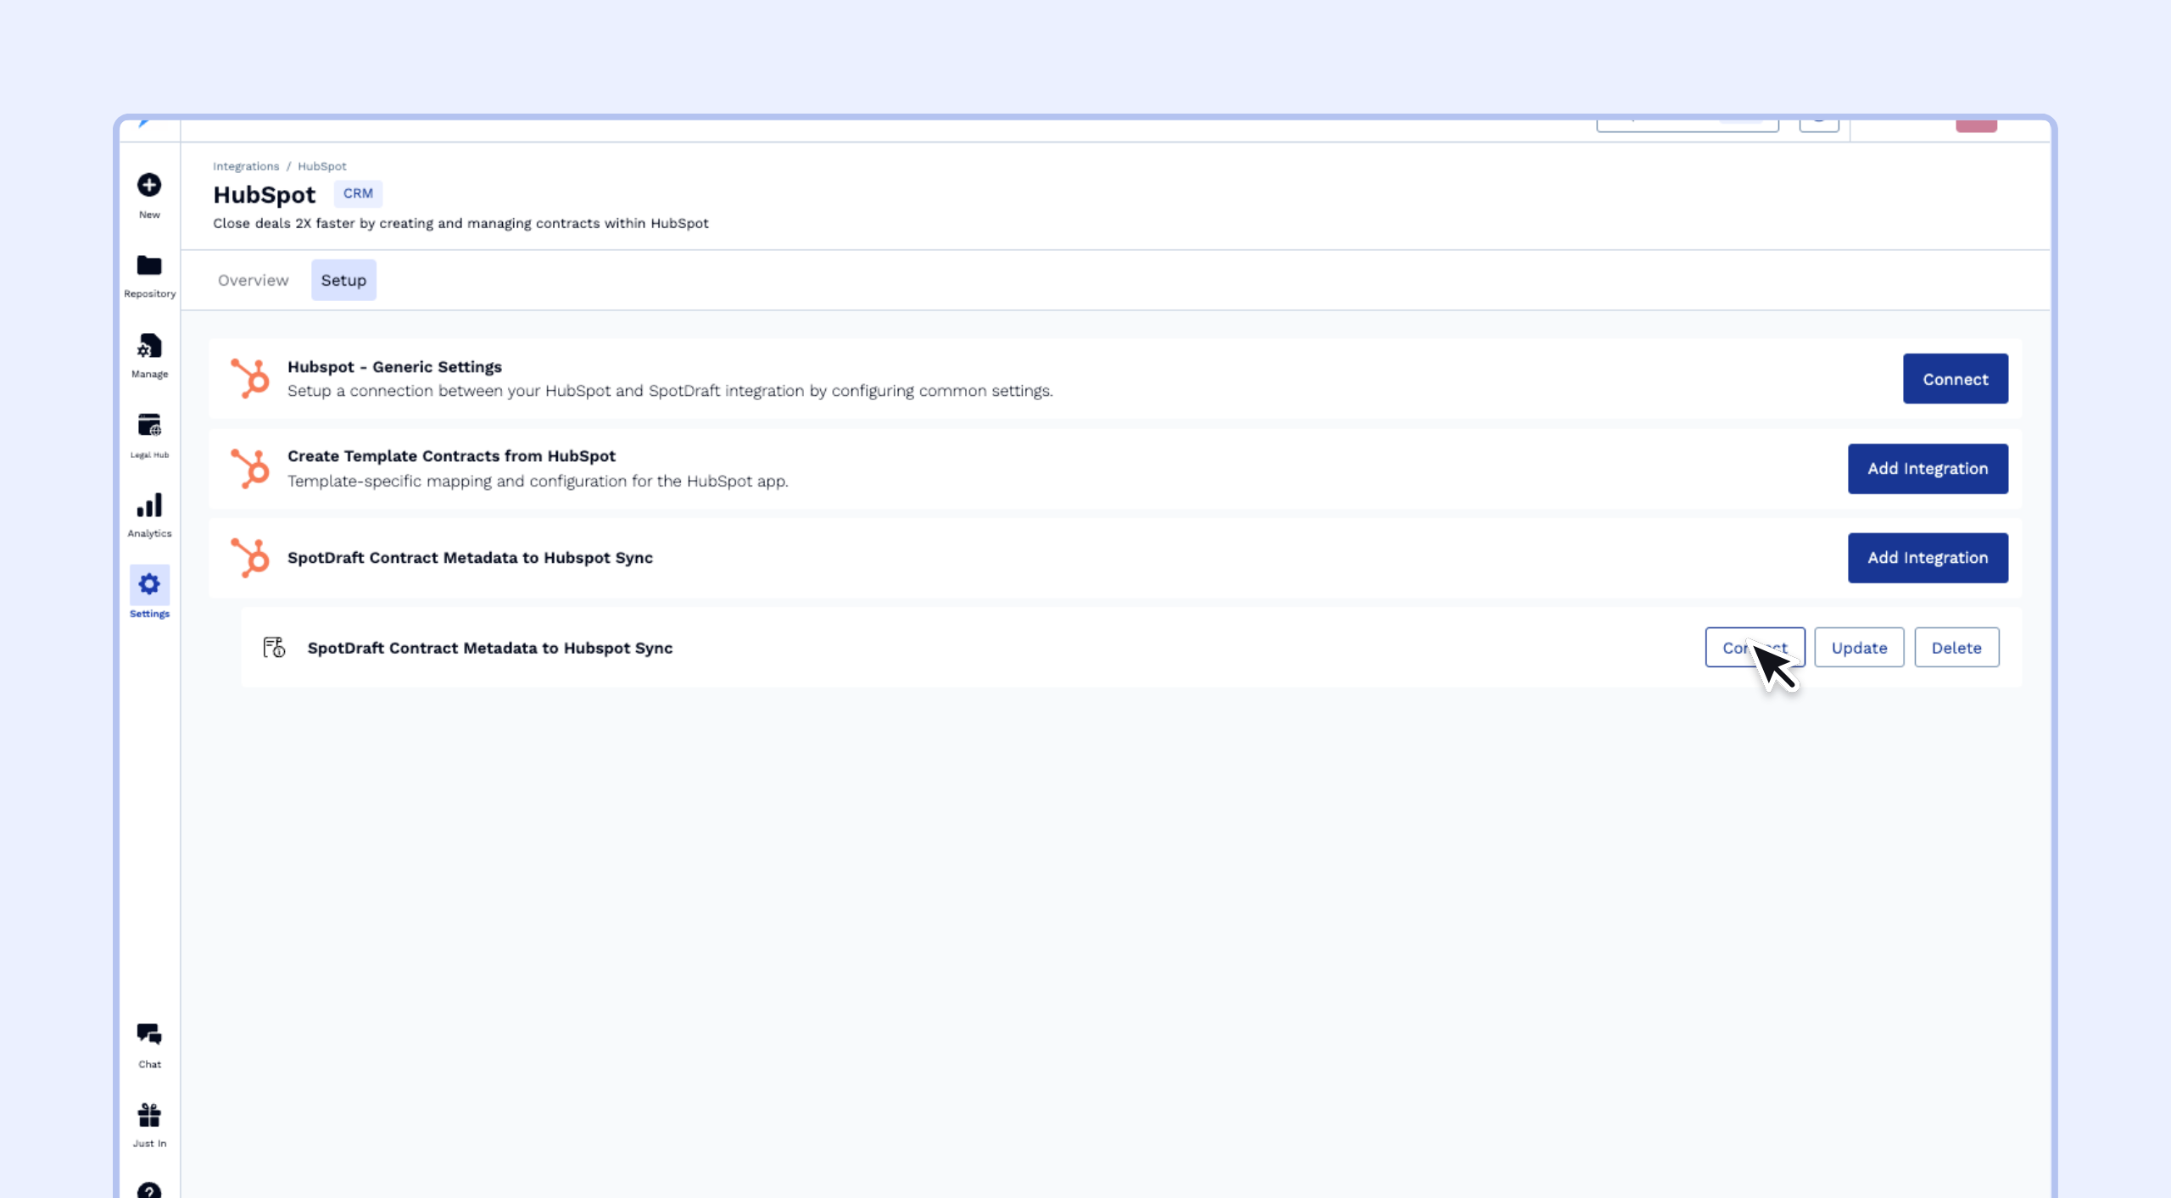Select the Setup tab
The image size is (2171, 1198).
343,281
